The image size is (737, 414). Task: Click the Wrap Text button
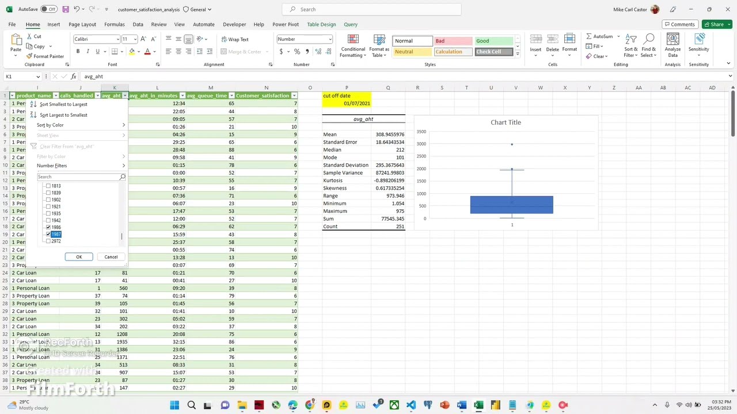(x=235, y=39)
